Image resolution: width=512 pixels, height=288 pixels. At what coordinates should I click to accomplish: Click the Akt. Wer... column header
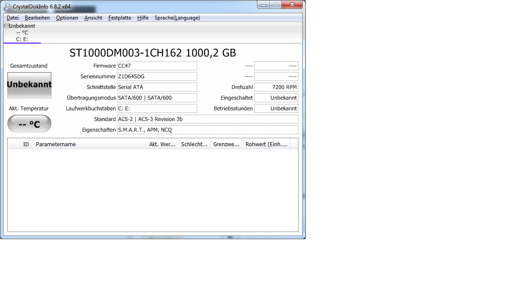pos(162,144)
